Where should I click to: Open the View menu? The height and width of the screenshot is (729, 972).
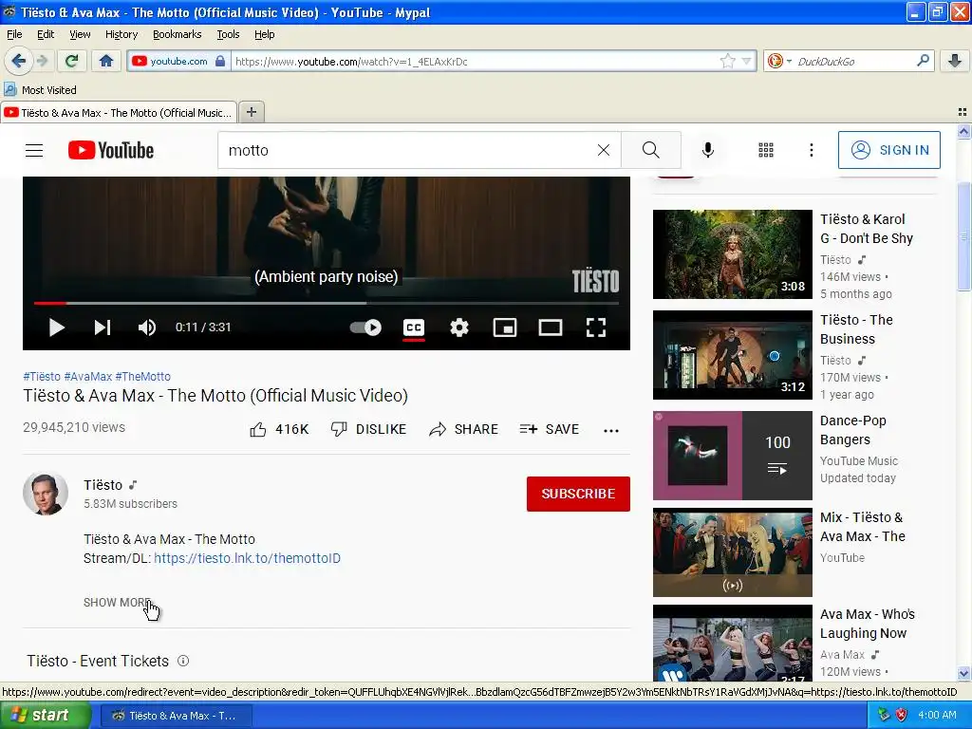(x=80, y=34)
